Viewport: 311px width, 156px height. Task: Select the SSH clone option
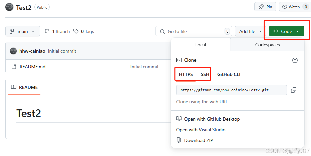click(205, 74)
